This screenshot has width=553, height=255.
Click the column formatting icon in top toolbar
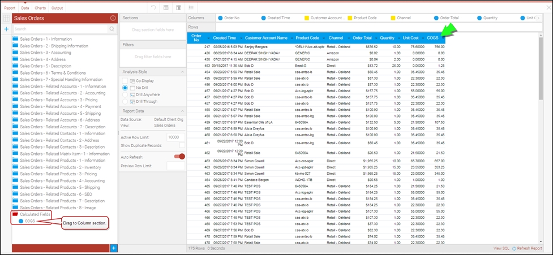coord(178,8)
